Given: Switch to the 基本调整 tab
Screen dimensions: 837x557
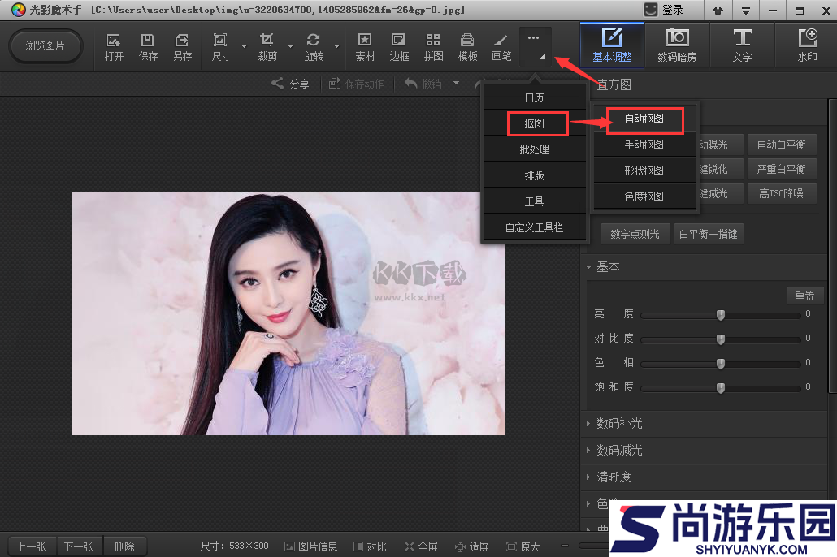Looking at the screenshot, I should [x=612, y=45].
